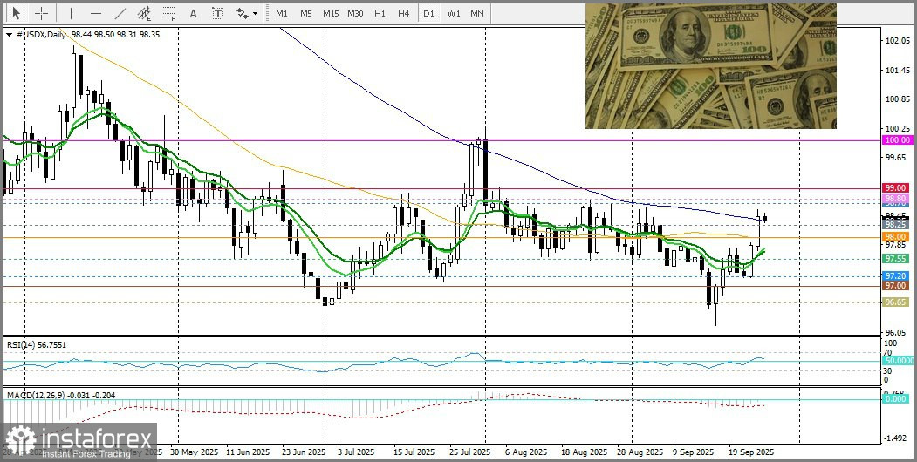Switch to the M1 timeframe
Image resolution: width=917 pixels, height=462 pixels.
281,13
